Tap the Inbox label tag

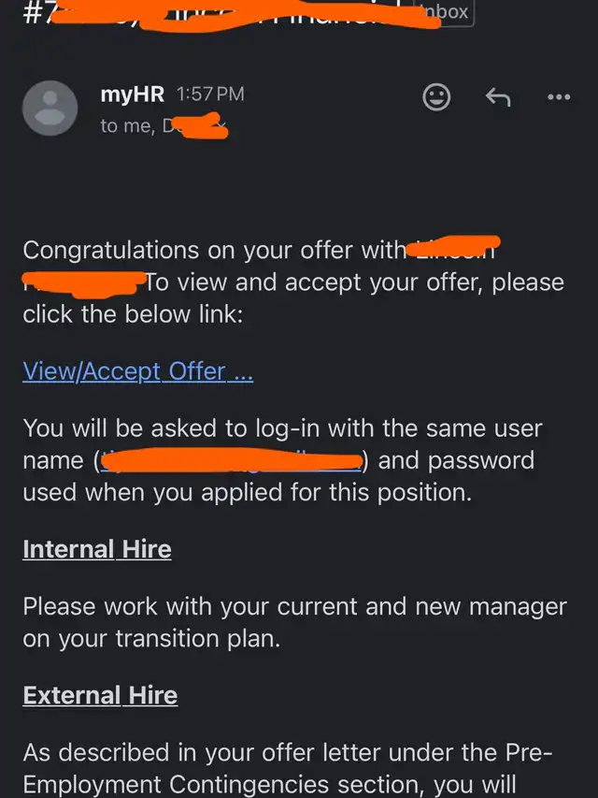tap(446, 13)
